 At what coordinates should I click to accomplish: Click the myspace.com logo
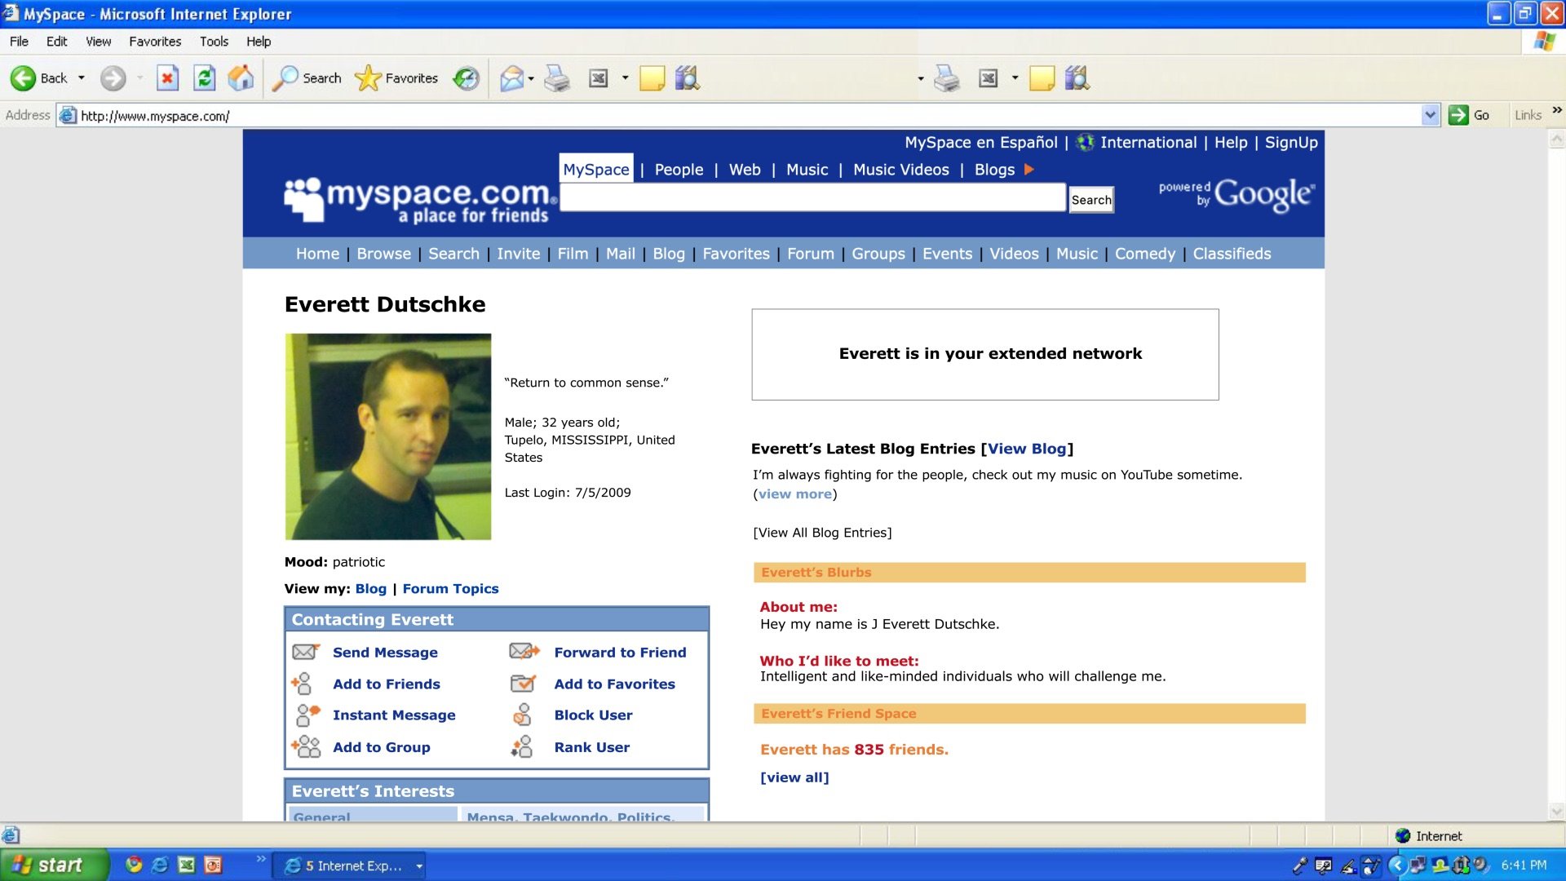(x=419, y=200)
